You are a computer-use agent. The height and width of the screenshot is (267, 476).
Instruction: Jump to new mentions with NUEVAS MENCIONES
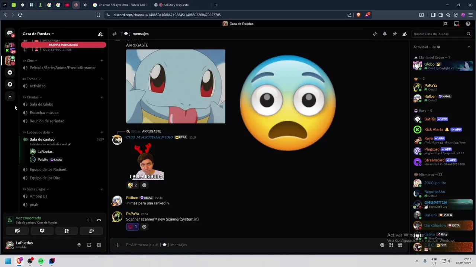pyautogui.click(x=63, y=44)
